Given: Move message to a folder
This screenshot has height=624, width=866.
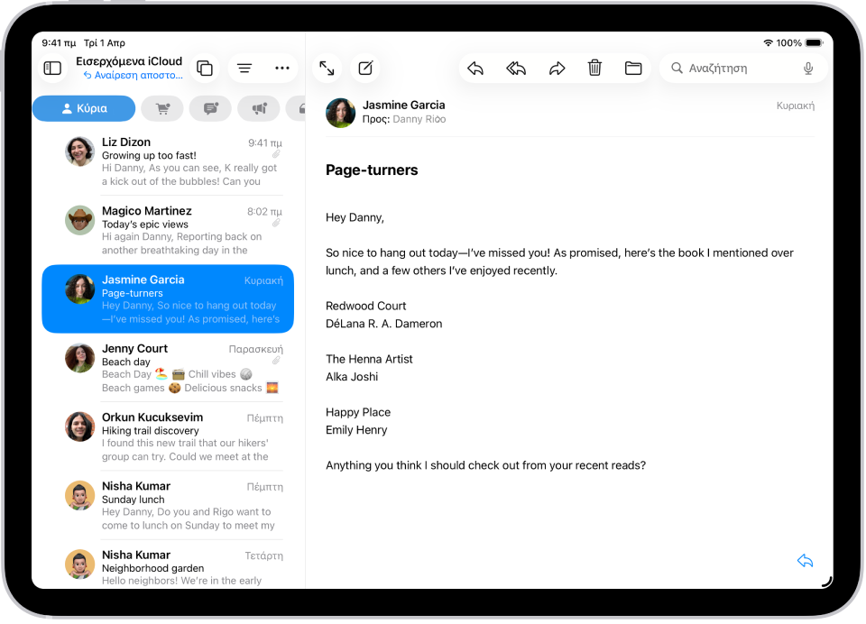Looking at the screenshot, I should [633, 69].
